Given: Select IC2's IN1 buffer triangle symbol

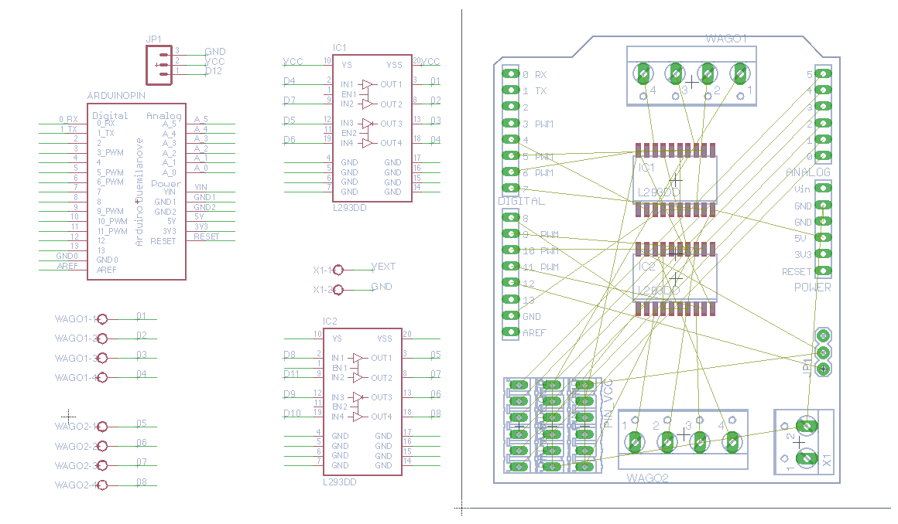Looking at the screenshot, I should coord(358,358).
